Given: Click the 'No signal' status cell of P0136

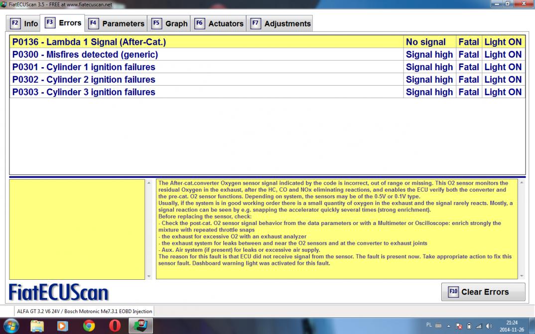Looking at the screenshot, I should coord(429,42).
